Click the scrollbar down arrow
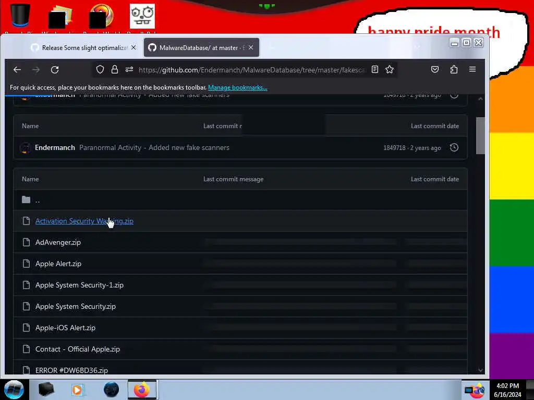Viewport: 534px width, 400px height. coord(480,370)
